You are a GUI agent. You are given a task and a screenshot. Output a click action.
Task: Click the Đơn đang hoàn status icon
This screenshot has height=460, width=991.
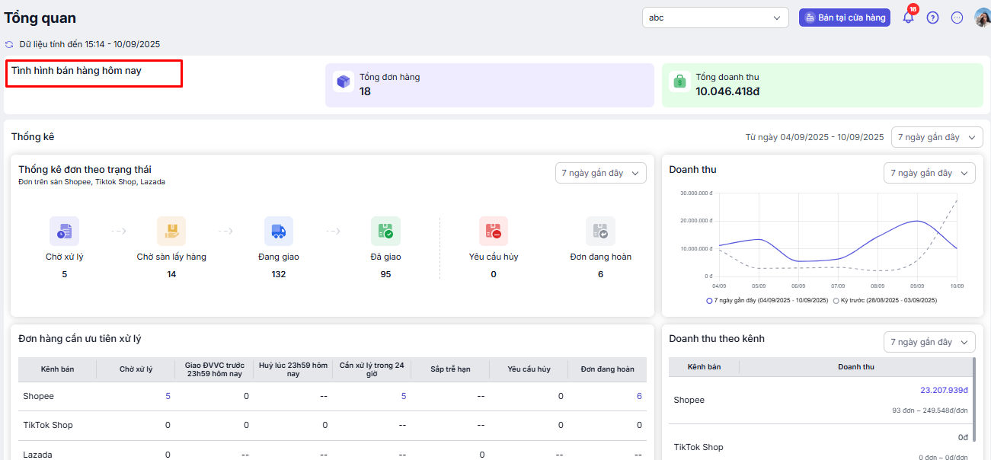(600, 231)
